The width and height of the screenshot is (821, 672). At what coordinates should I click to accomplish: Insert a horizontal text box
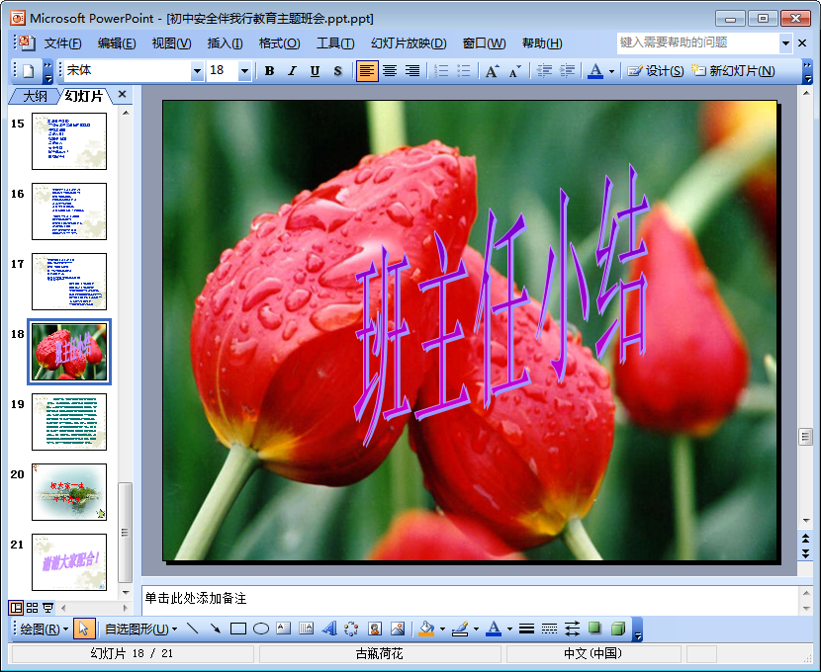coord(283,629)
